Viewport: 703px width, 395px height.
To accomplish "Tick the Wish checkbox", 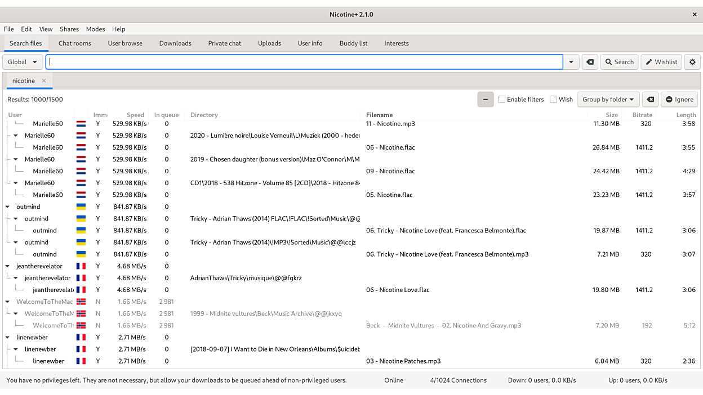I will [553, 100].
